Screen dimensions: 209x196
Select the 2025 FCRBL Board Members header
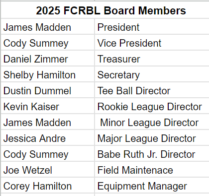coord(105,10)
